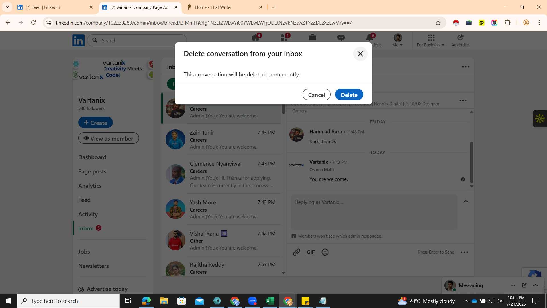Cancel the delete conversation dialog
Screen dimensions: 547x308
pyautogui.click(x=317, y=95)
